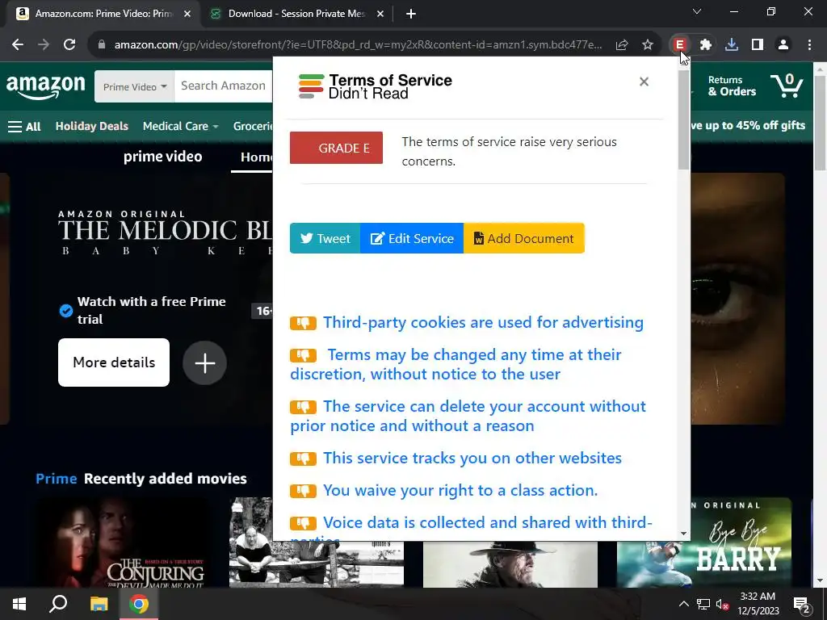827x620 pixels.
Task: Open Holiday Deals nav item
Action: tap(92, 127)
